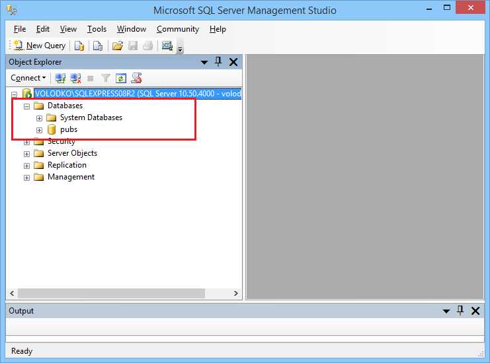Expand the pubs database node
Image resolution: width=490 pixels, height=363 pixels.
pos(39,130)
